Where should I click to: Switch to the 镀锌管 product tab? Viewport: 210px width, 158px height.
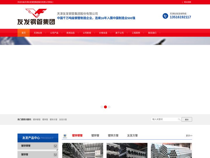[x=95, y=135]
